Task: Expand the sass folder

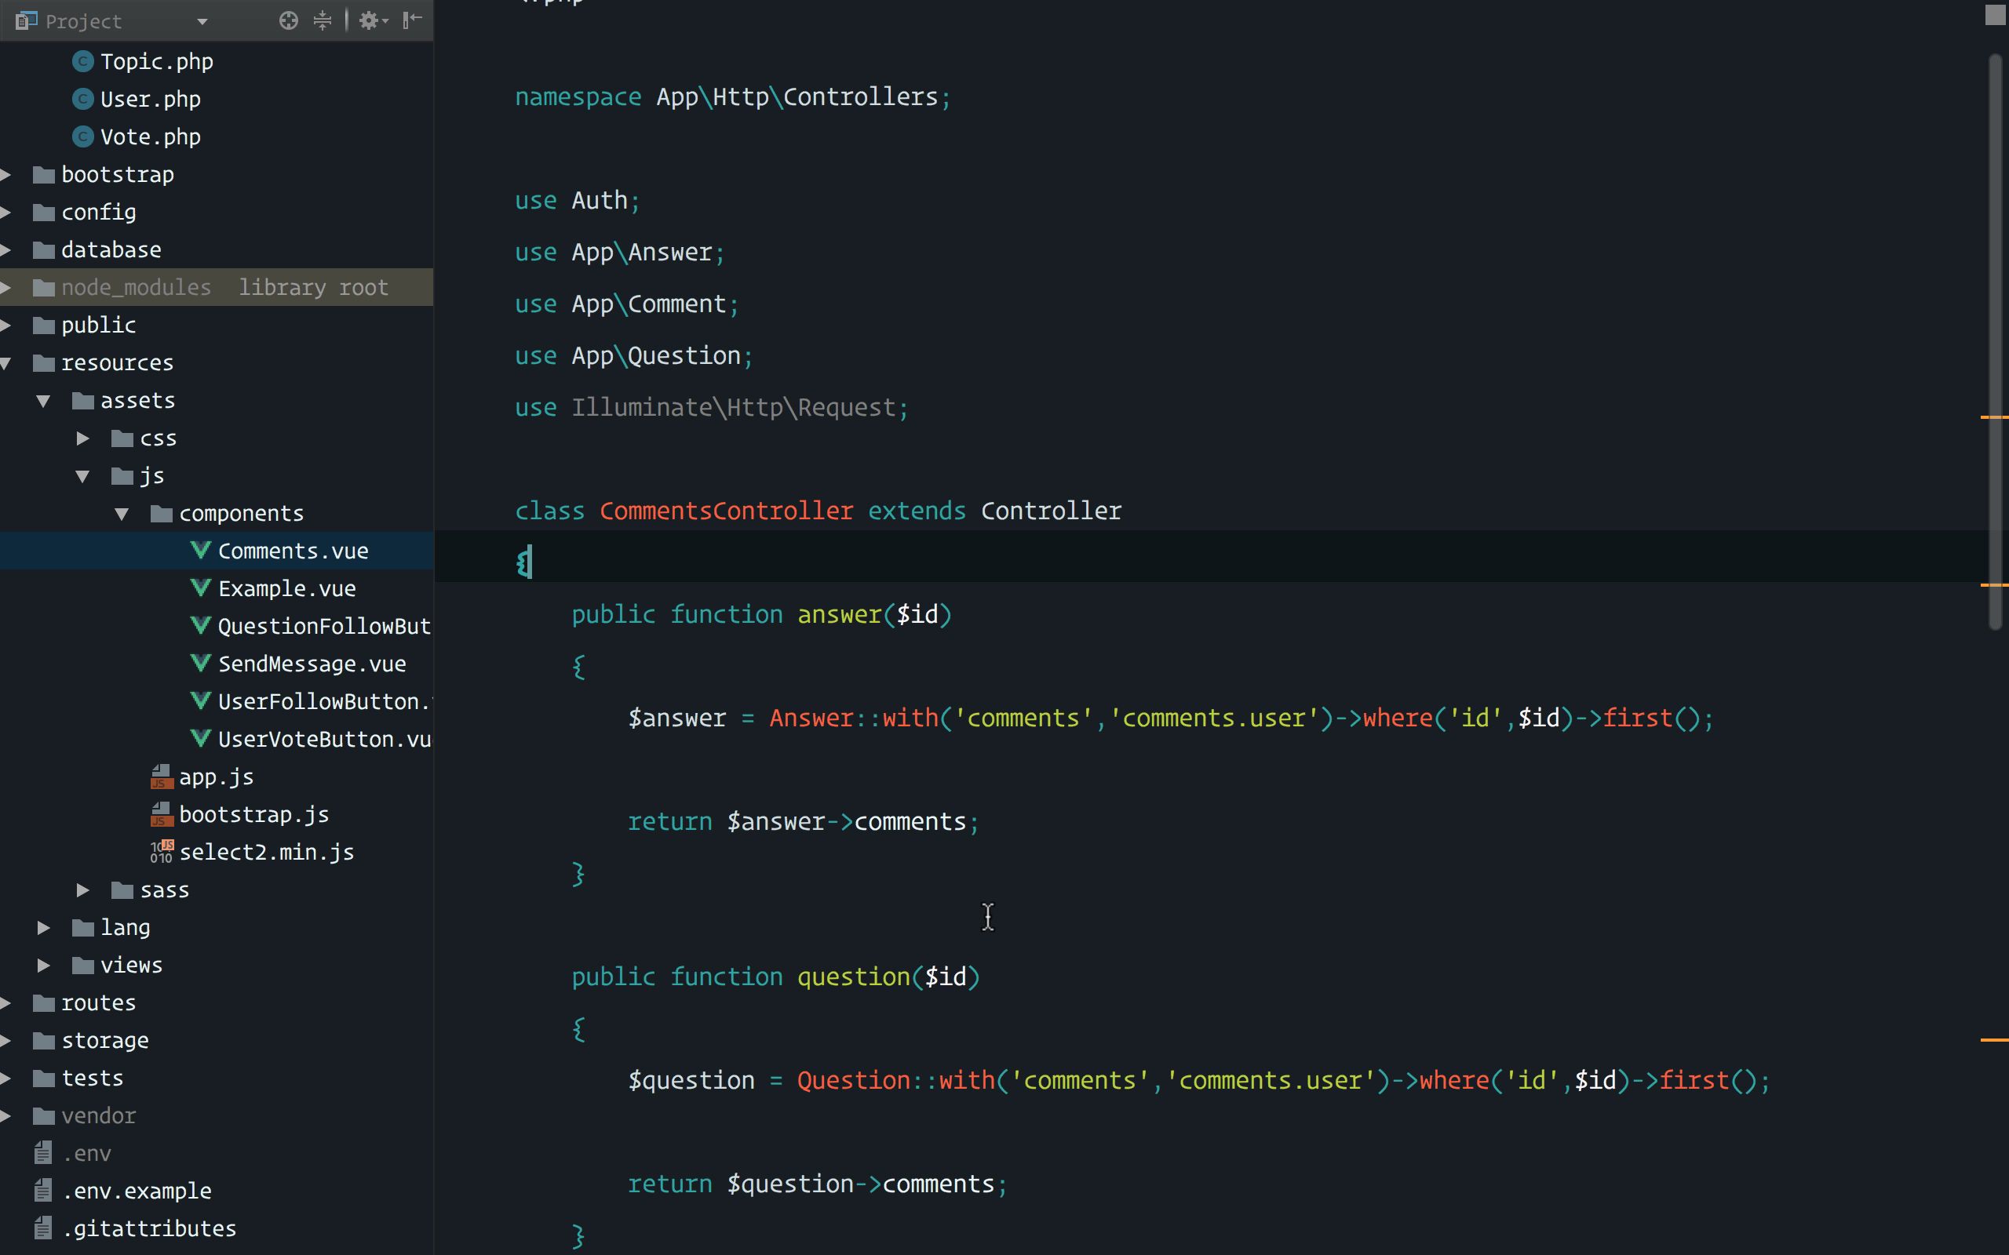Action: point(83,889)
